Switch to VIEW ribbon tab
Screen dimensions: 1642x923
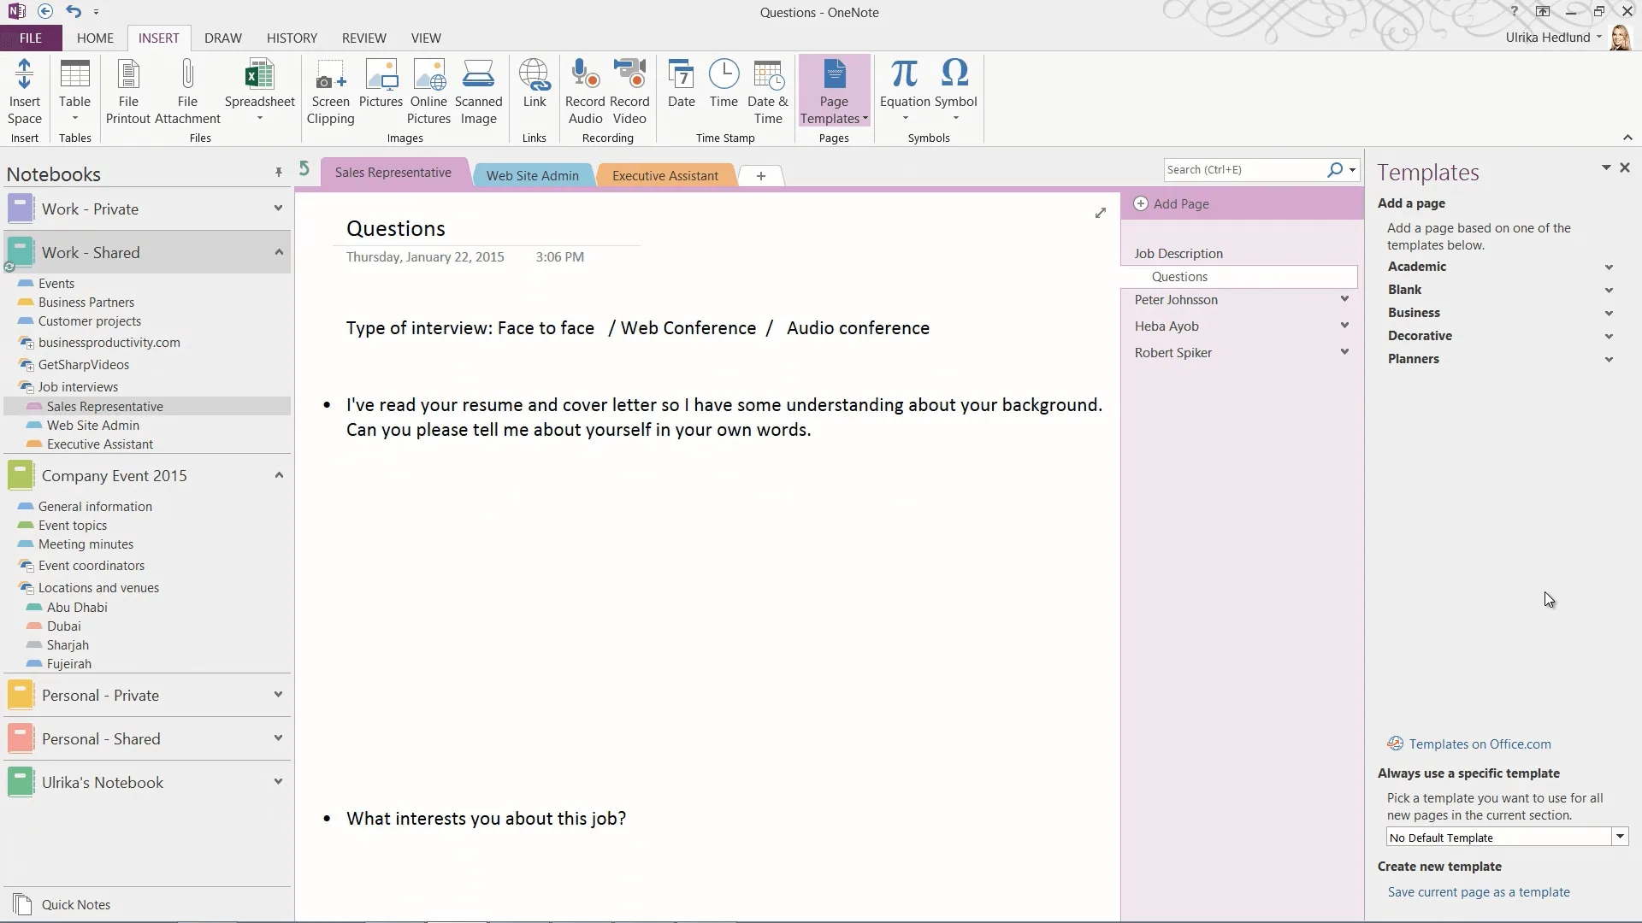point(426,38)
